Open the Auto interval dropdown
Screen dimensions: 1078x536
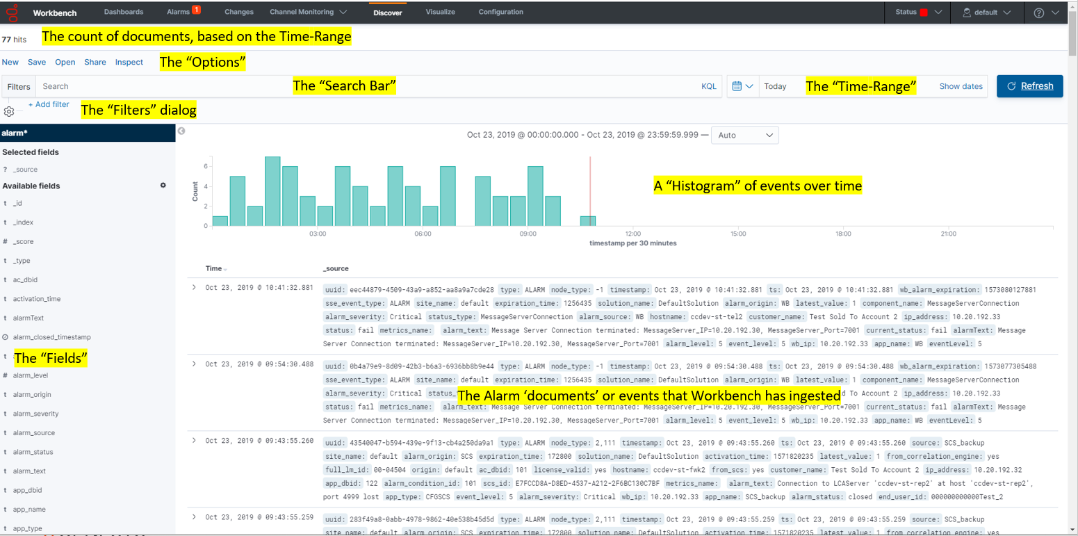pyautogui.click(x=744, y=135)
